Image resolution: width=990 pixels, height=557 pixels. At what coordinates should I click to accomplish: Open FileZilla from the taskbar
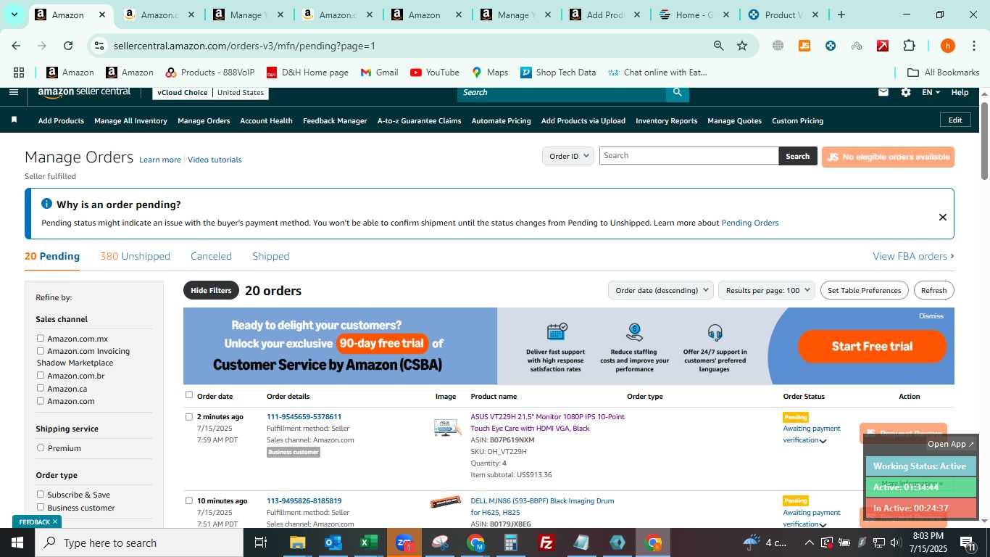coord(546,542)
